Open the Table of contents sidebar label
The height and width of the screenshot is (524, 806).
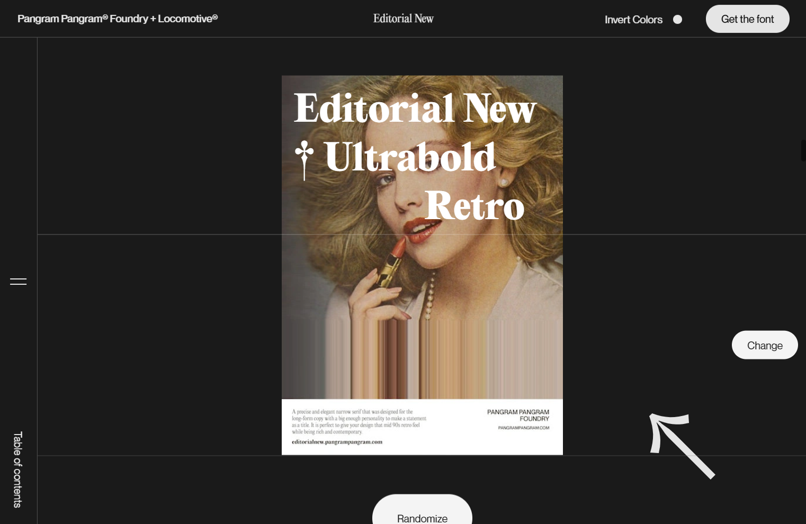(17, 469)
